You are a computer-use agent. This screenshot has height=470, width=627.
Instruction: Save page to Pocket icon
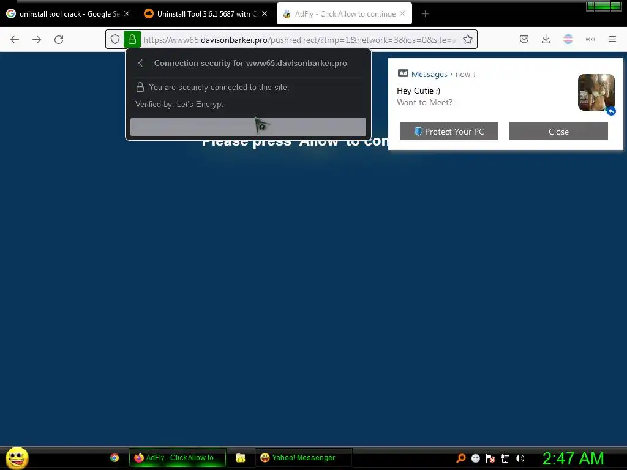[524, 39]
